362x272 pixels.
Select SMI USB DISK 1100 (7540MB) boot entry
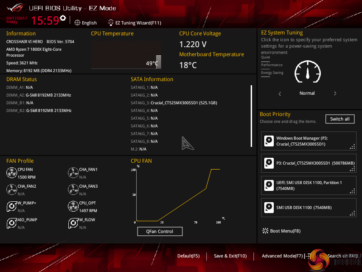point(309,208)
